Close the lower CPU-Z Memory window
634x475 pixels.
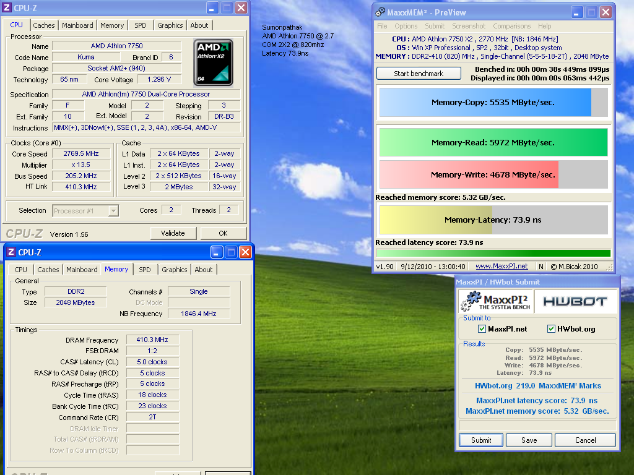[245, 252]
